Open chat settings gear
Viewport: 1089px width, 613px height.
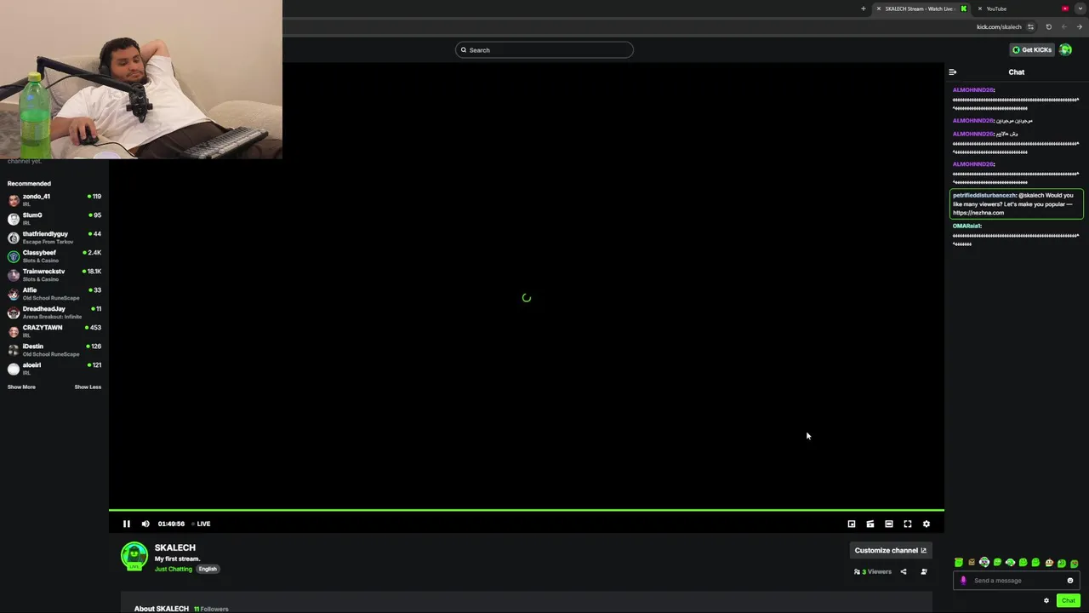tap(1046, 600)
